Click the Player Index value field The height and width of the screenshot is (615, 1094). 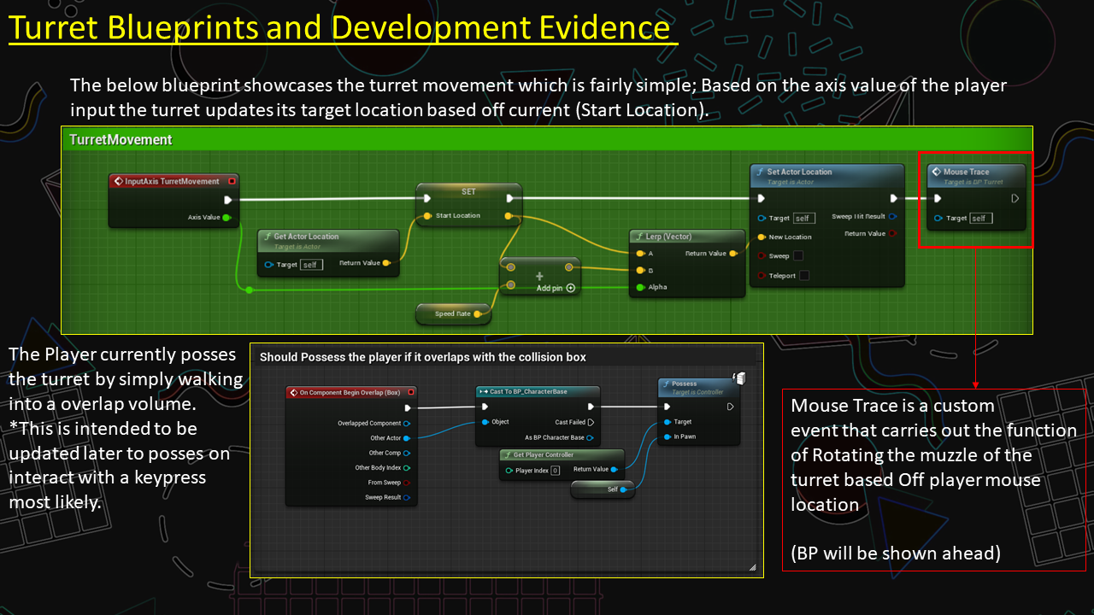(555, 470)
